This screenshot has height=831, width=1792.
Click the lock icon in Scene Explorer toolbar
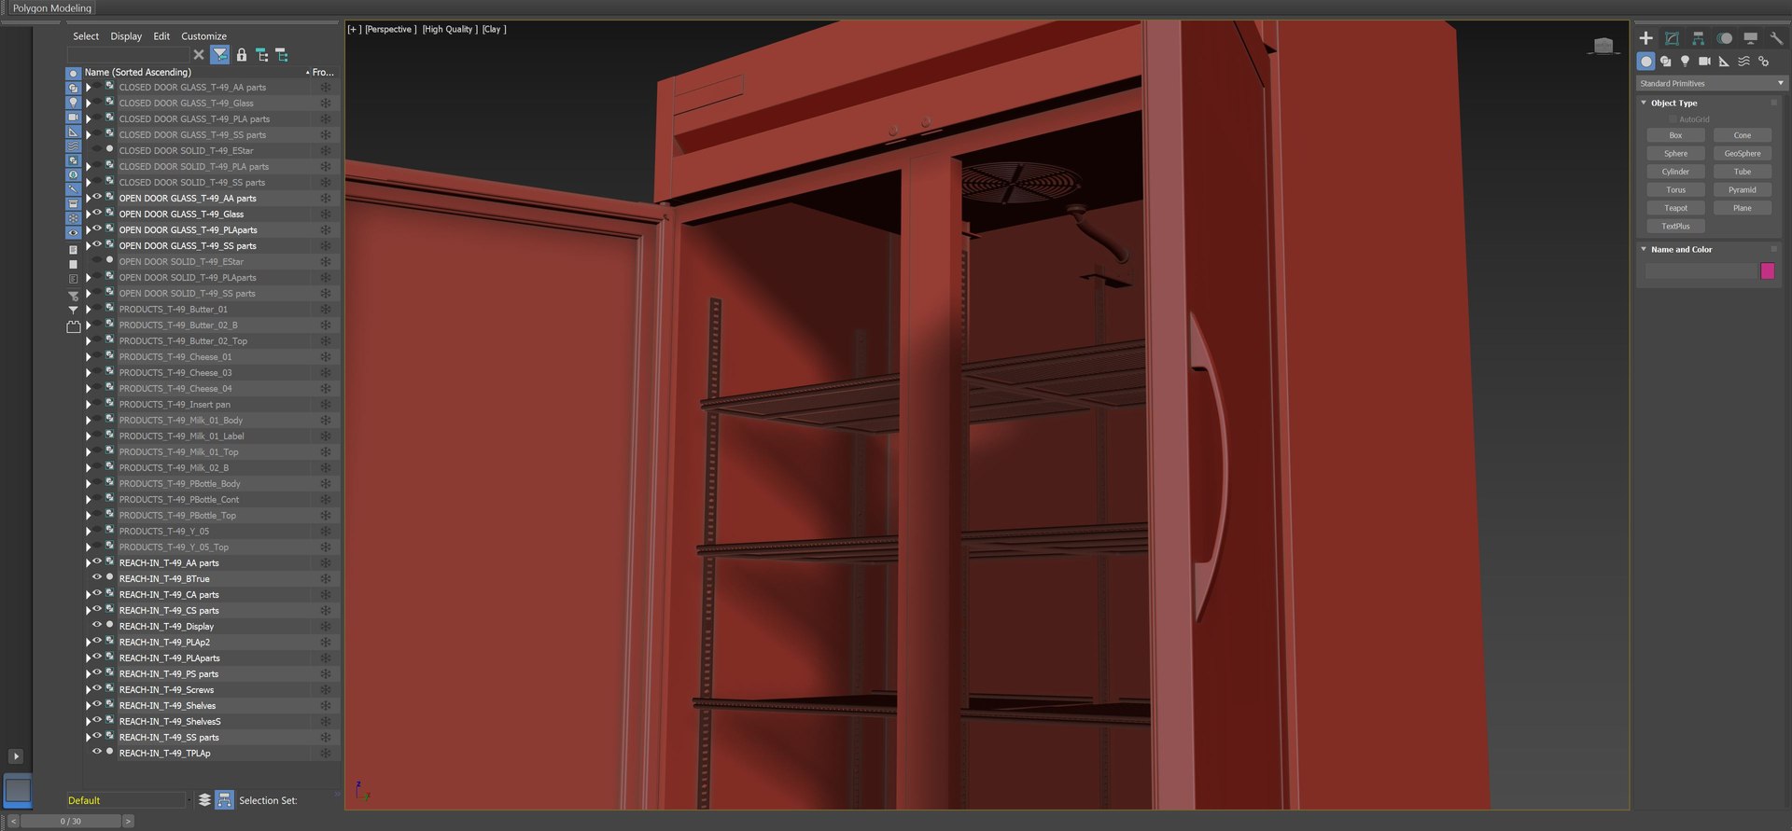242,55
